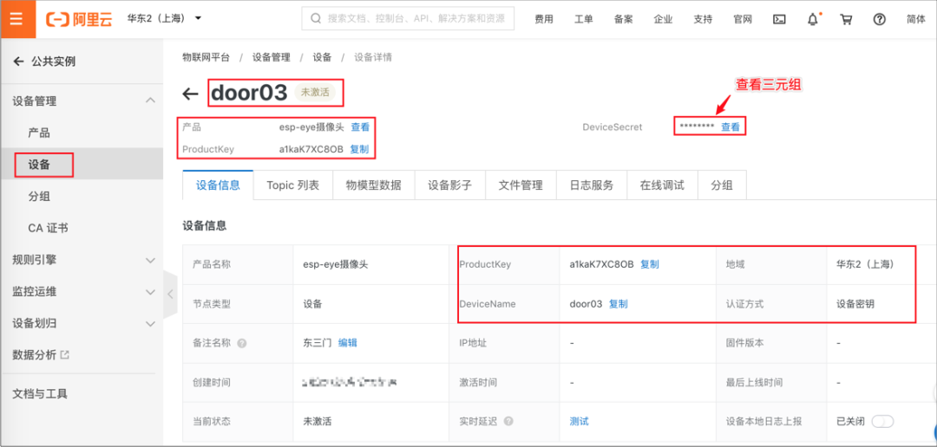Open the 分组 tab

tap(721, 185)
